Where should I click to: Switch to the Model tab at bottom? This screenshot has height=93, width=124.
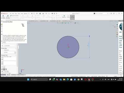pyautogui.click(x=9, y=75)
